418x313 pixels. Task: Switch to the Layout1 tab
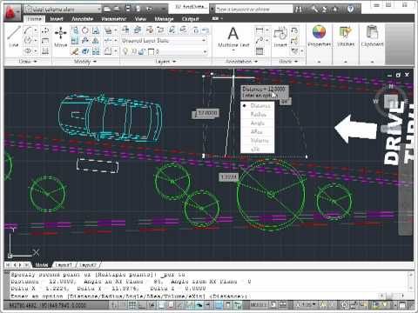[x=64, y=265]
